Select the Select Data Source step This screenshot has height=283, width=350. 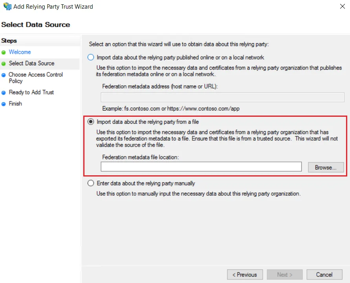pos(32,63)
